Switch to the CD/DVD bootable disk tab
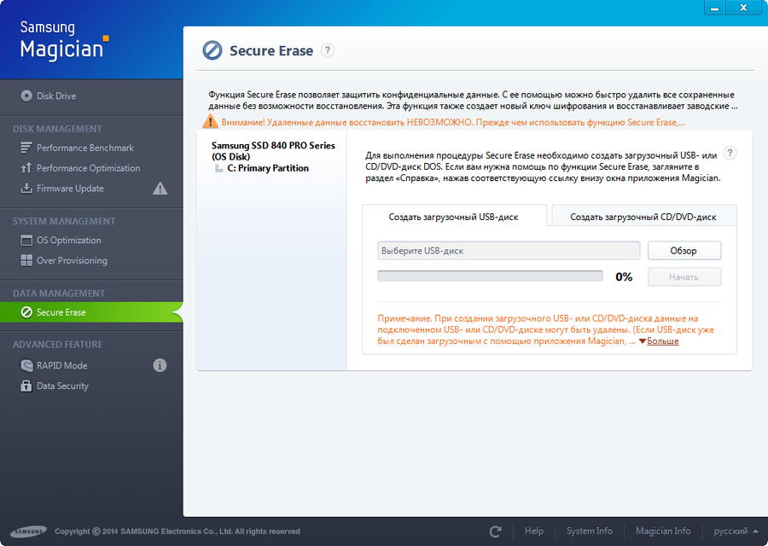The width and height of the screenshot is (768, 546). pos(643,216)
